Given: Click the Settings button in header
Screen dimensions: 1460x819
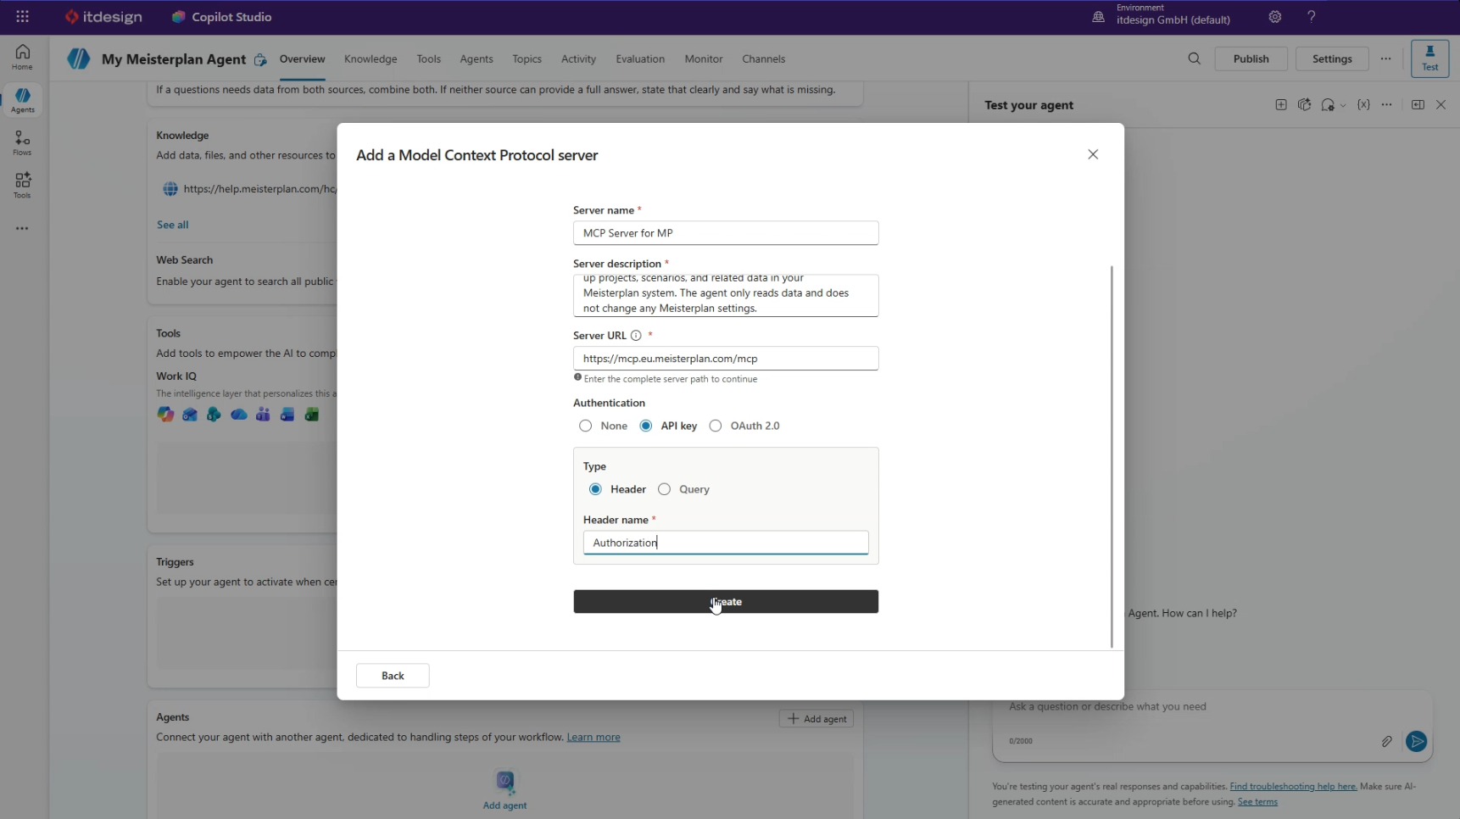Looking at the screenshot, I should coord(1332,58).
